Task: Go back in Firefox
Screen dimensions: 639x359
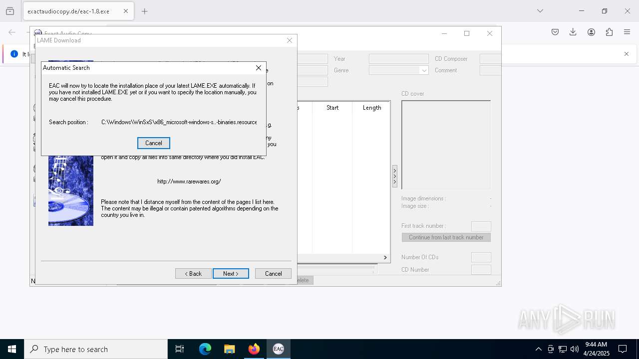Action: (x=12, y=32)
